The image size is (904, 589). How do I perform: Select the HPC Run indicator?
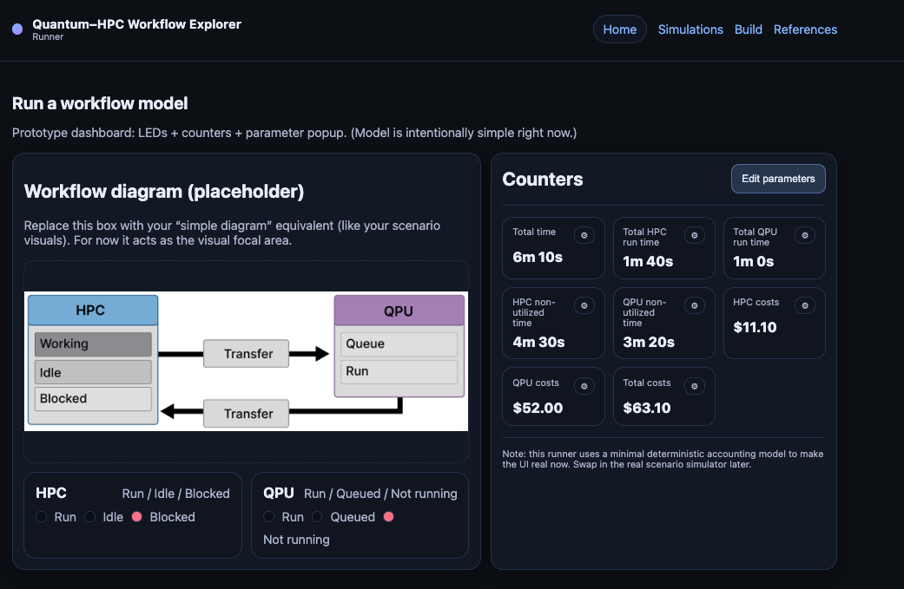[41, 516]
